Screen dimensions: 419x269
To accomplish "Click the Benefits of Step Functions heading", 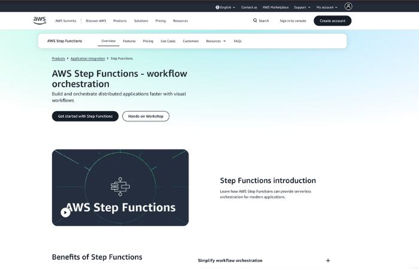I will pyautogui.click(x=97, y=257).
